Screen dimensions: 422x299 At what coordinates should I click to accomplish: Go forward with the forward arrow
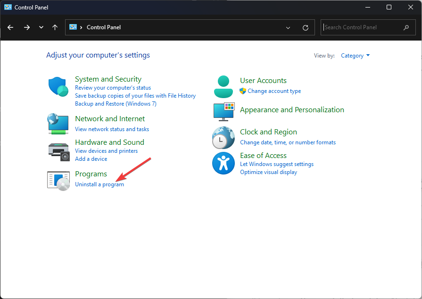click(x=27, y=27)
